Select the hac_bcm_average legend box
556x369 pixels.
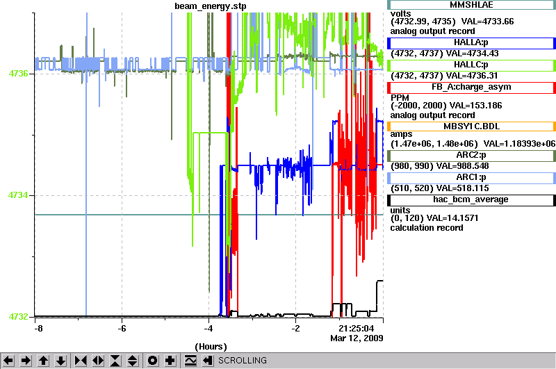pyautogui.click(x=471, y=200)
